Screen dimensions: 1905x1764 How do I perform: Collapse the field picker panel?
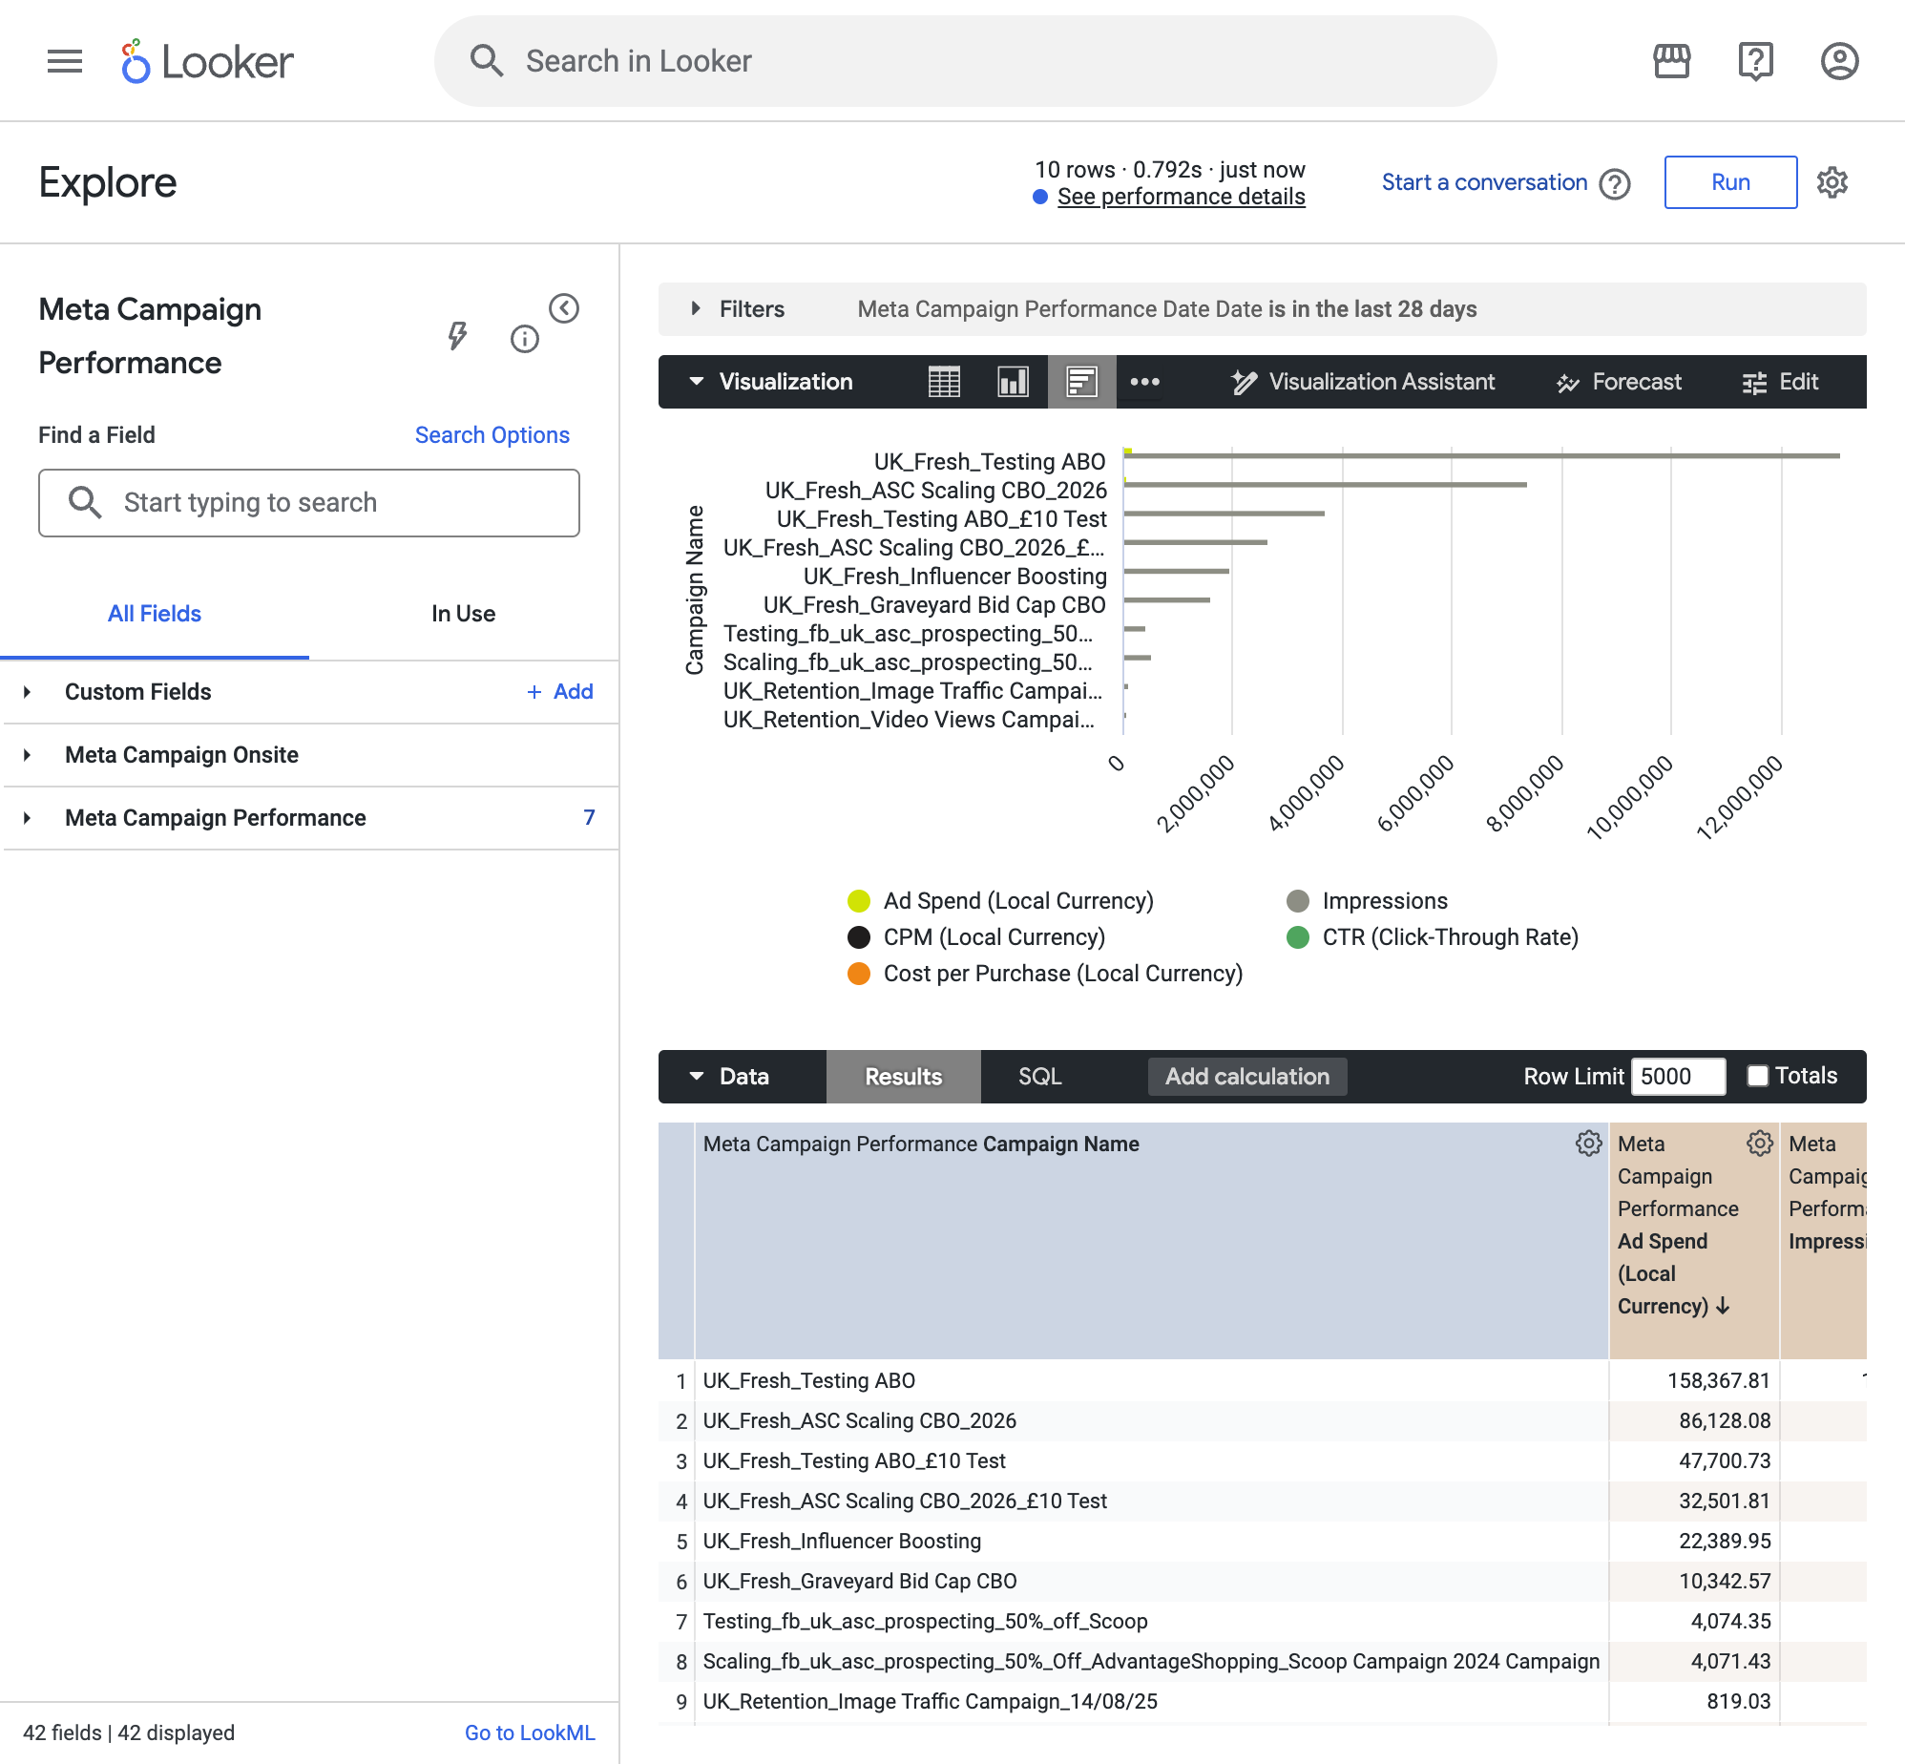[564, 308]
